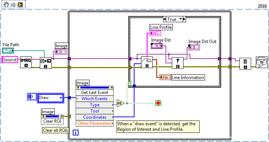Click the arrow icon in snippet header
This screenshot has height=142, width=269.
pos(13,5)
